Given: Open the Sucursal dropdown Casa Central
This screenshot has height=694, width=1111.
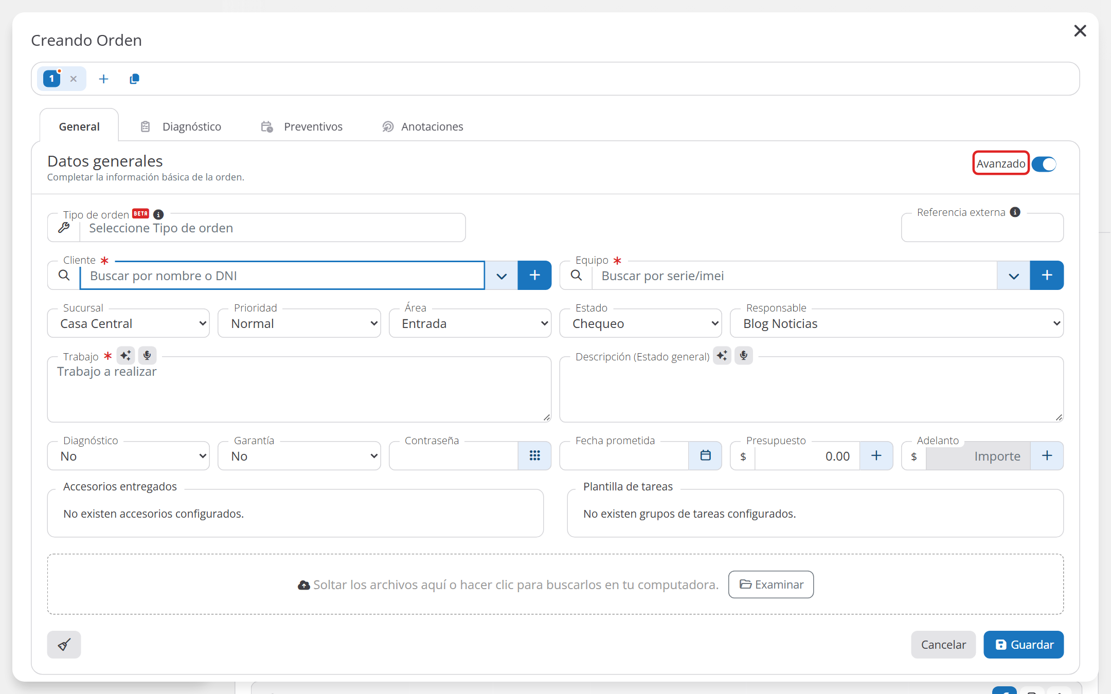Looking at the screenshot, I should (129, 323).
